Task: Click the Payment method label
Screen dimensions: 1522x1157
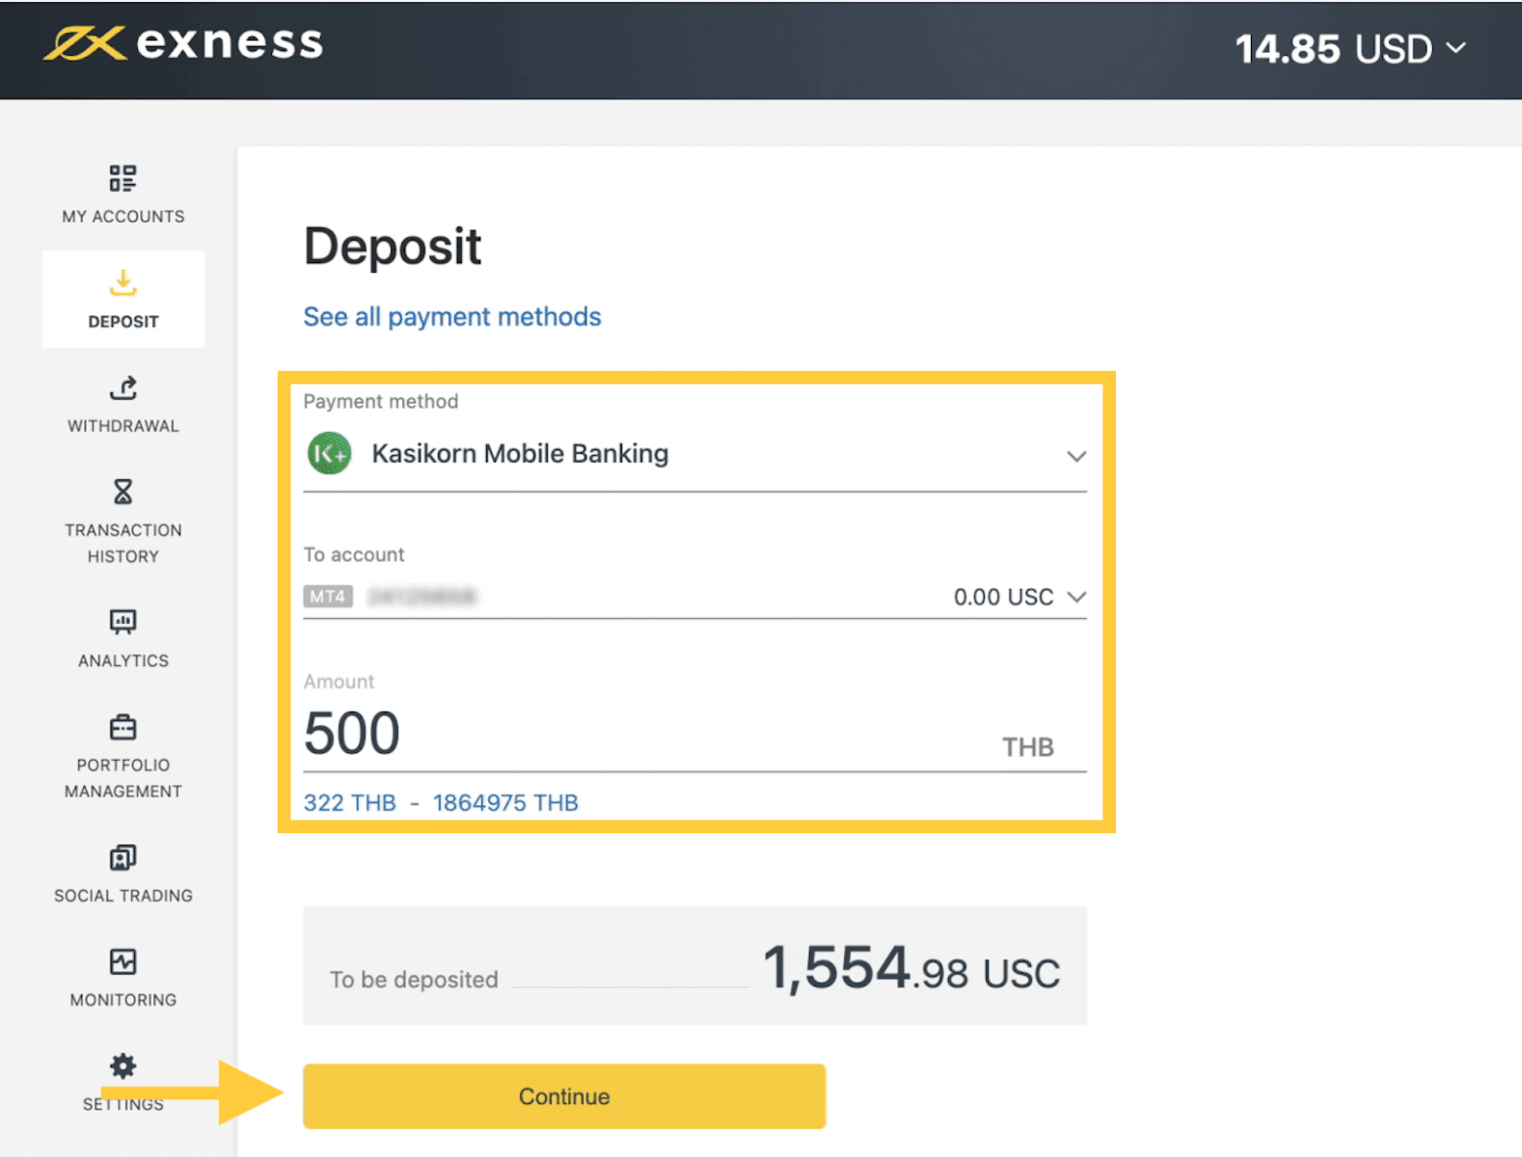Action: point(381,401)
